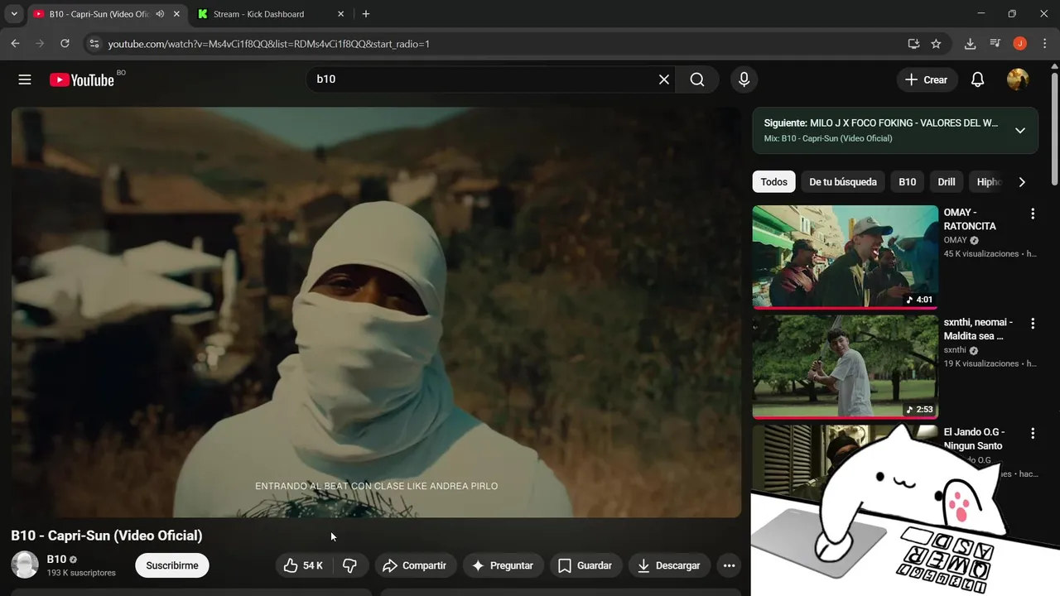Open options menu for sxnthi Maldita sea
The height and width of the screenshot is (596, 1060).
point(1032,323)
